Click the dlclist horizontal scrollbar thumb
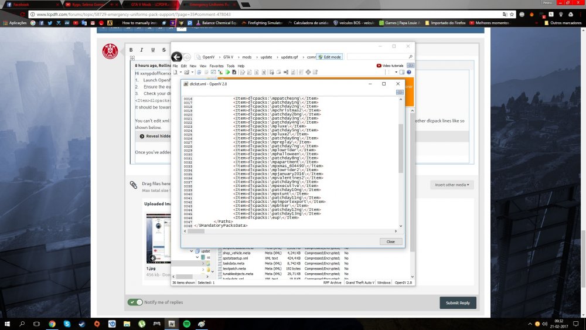This screenshot has height=330, width=586. (x=196, y=231)
